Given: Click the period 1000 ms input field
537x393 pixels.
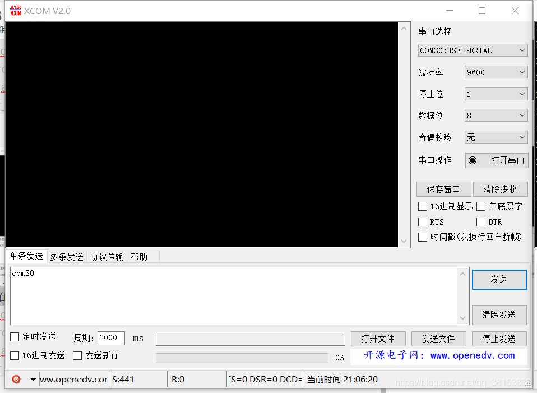Looking at the screenshot, I should (111, 338).
